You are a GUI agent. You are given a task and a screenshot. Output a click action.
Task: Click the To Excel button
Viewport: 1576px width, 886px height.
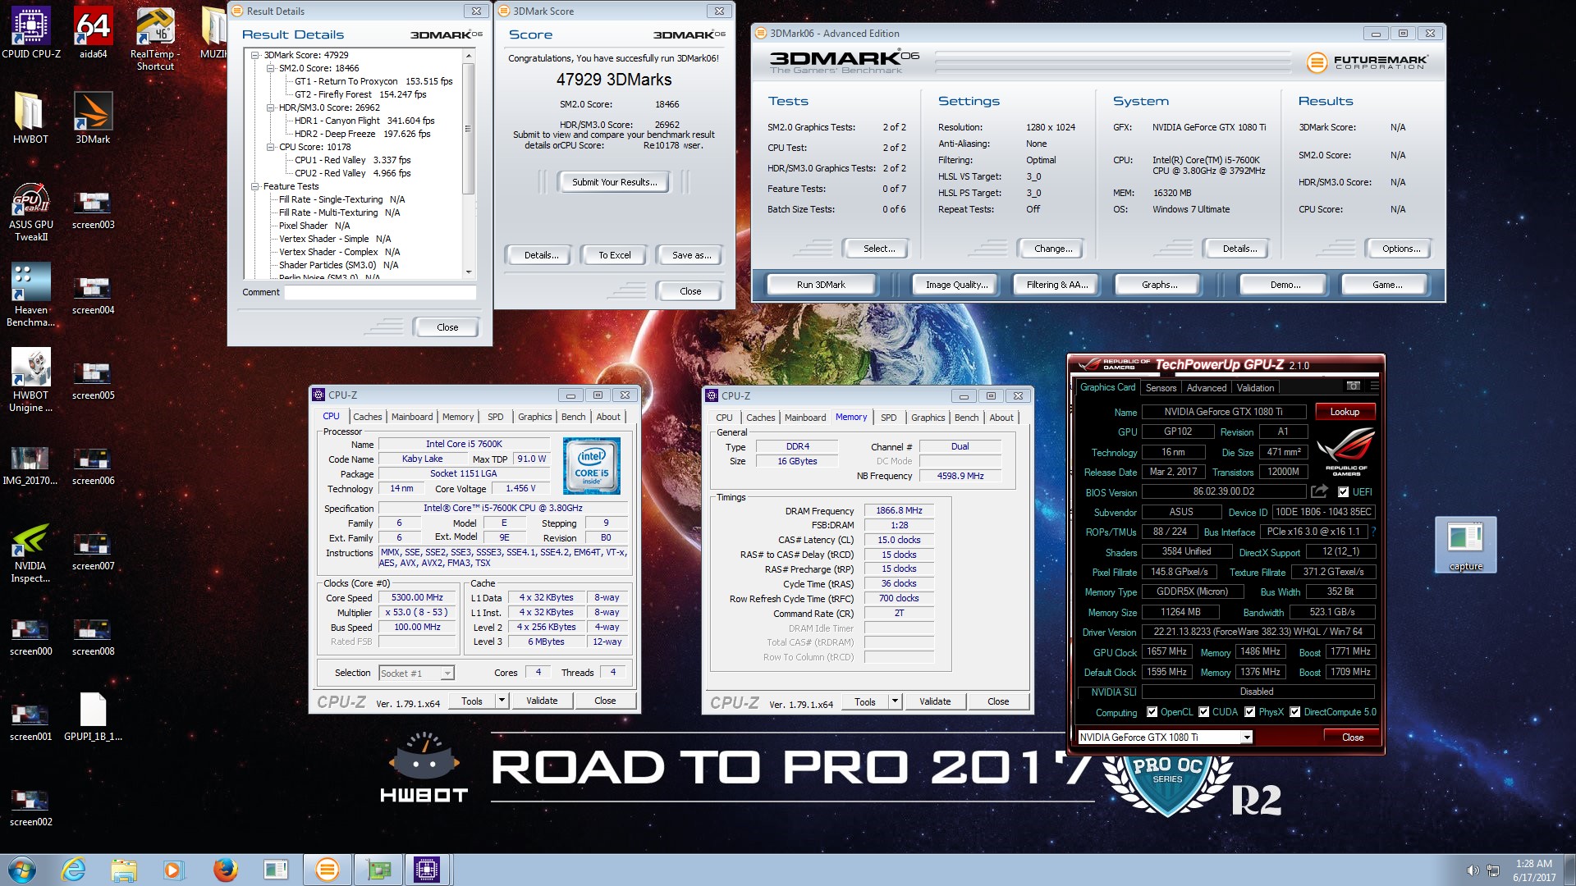(614, 255)
